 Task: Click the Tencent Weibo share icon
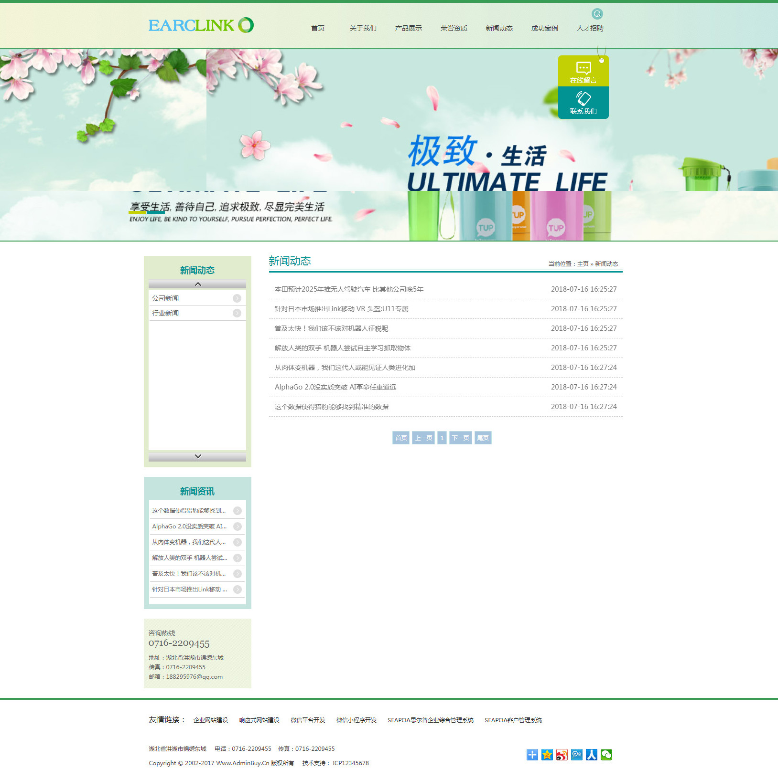[x=577, y=755]
